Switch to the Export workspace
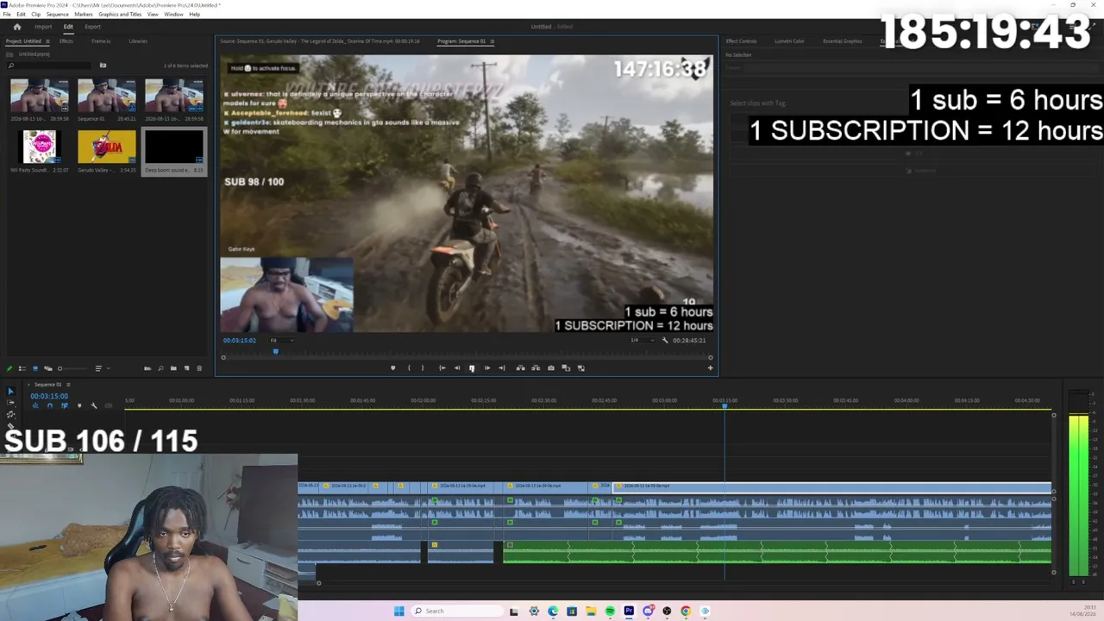 click(x=92, y=27)
